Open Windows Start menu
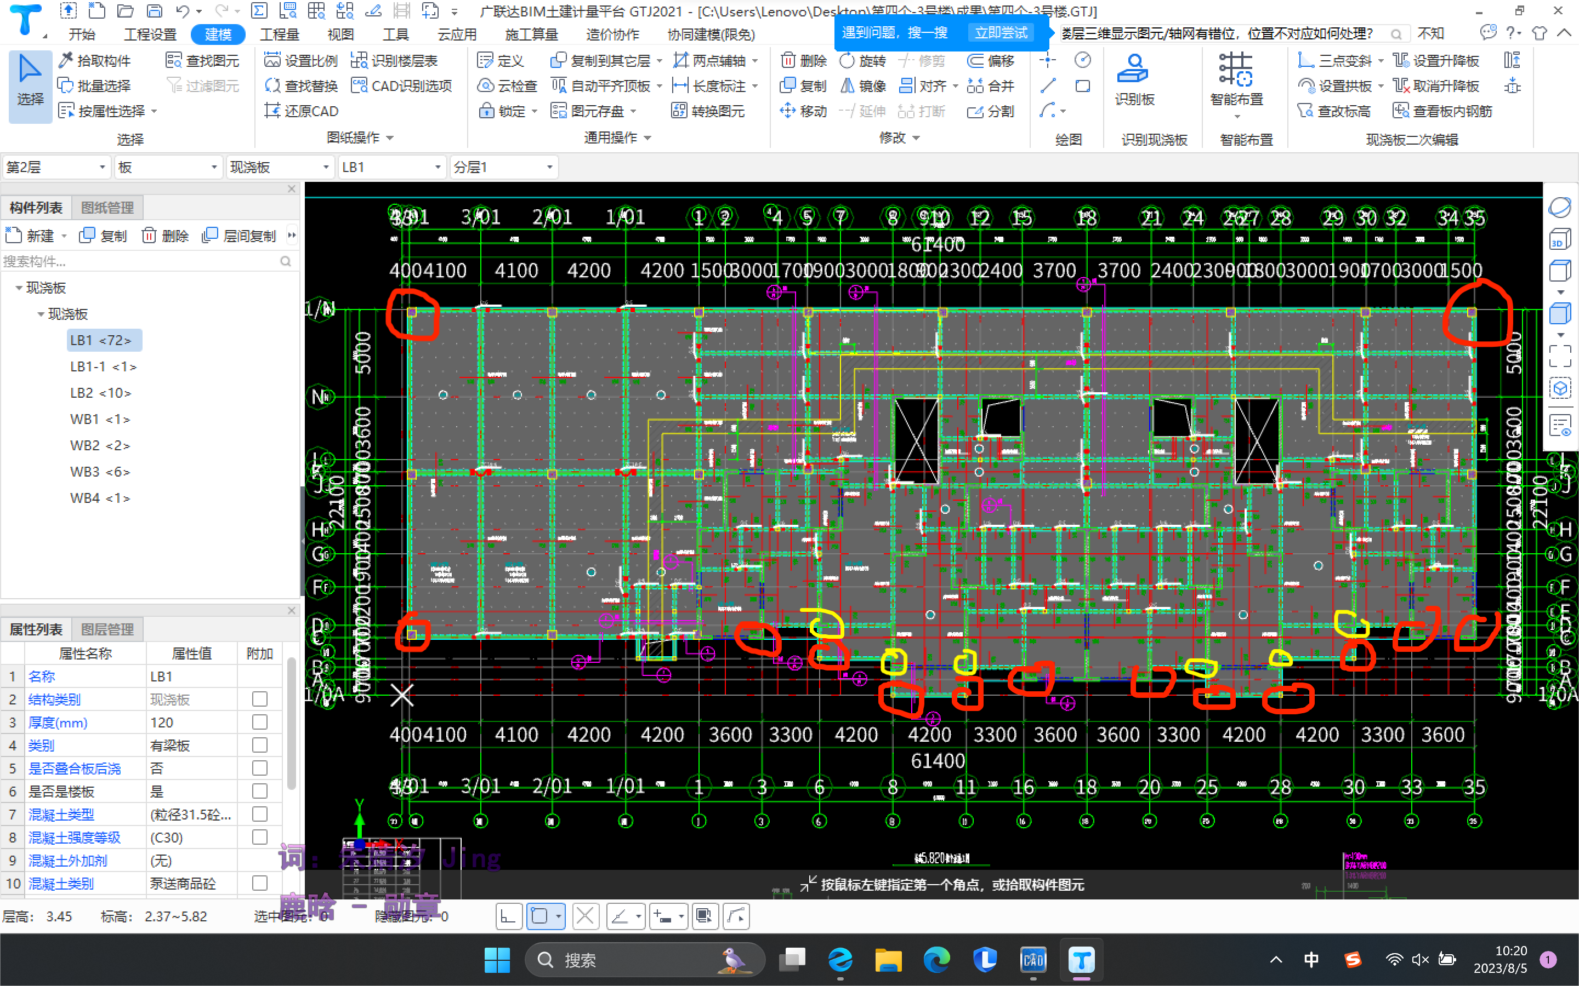This screenshot has width=1579, height=986. (x=497, y=960)
